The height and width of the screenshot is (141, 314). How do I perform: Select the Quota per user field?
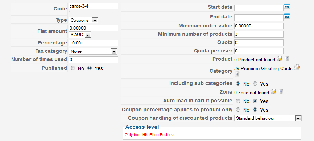(259, 51)
